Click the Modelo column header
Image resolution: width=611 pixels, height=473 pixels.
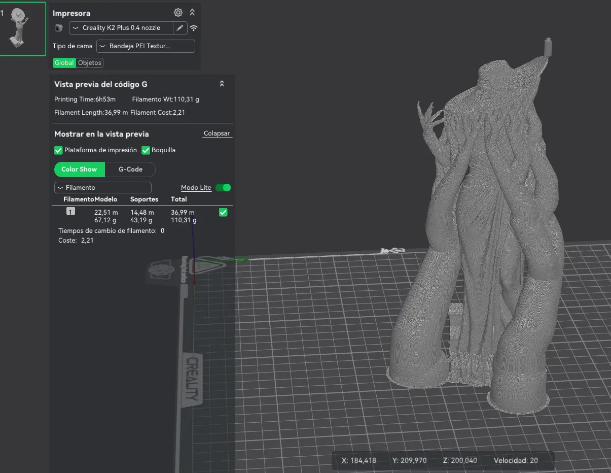106,199
